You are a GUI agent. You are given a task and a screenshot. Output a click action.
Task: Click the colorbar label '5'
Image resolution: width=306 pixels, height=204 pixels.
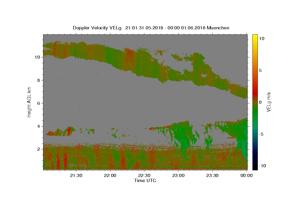coord(260,70)
